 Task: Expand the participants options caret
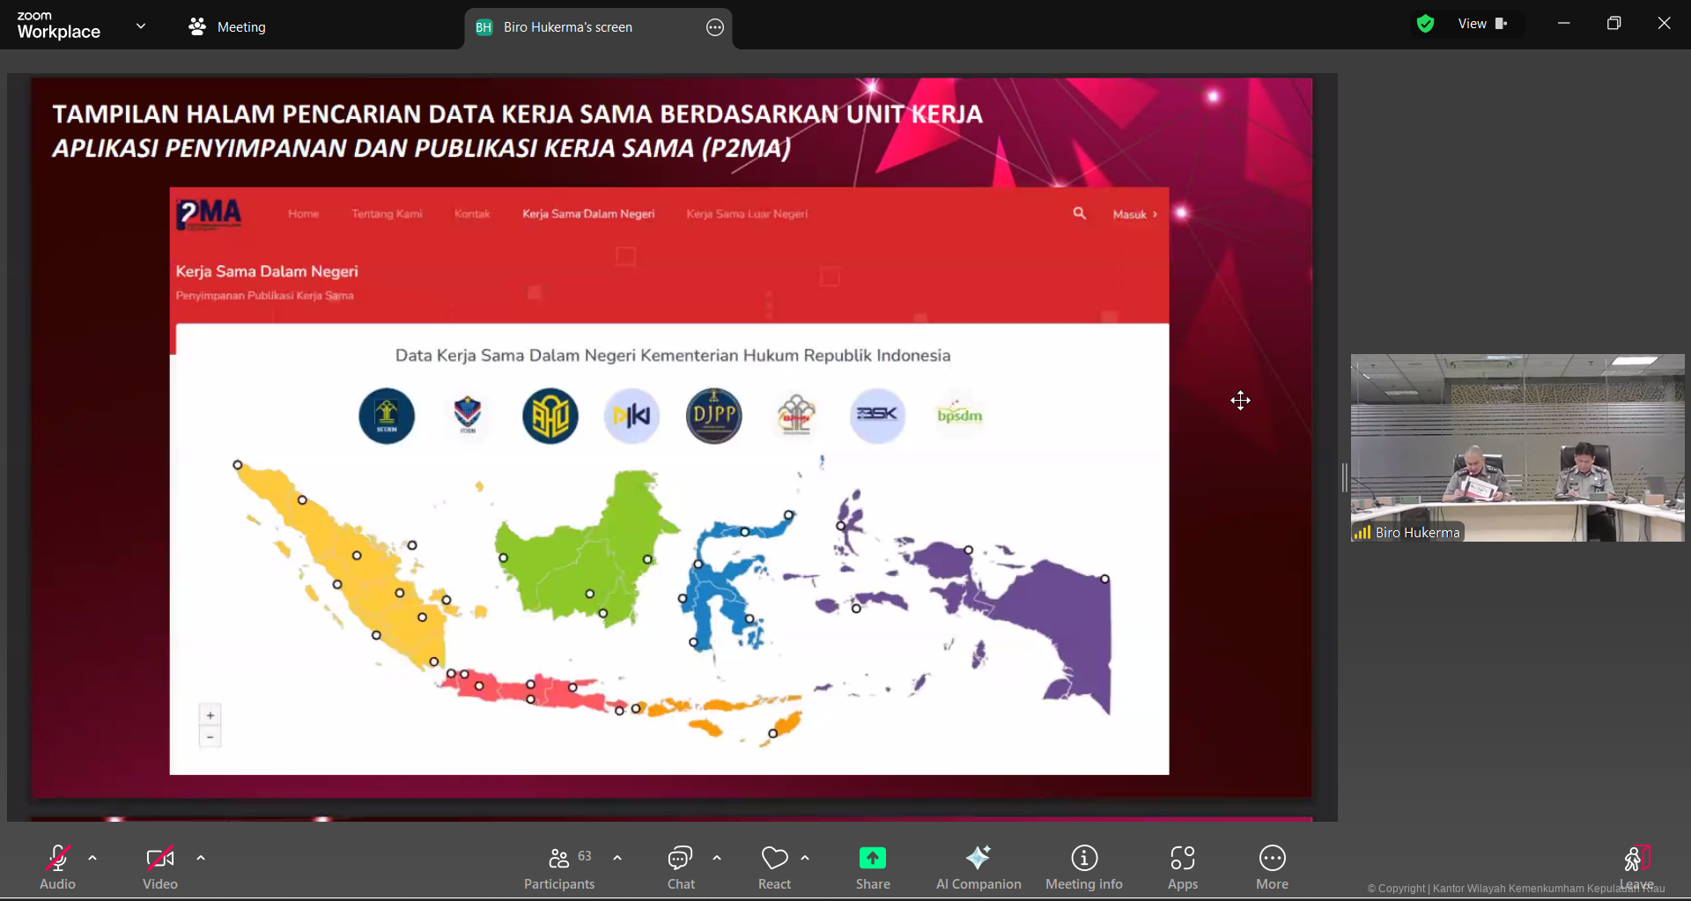point(617,858)
